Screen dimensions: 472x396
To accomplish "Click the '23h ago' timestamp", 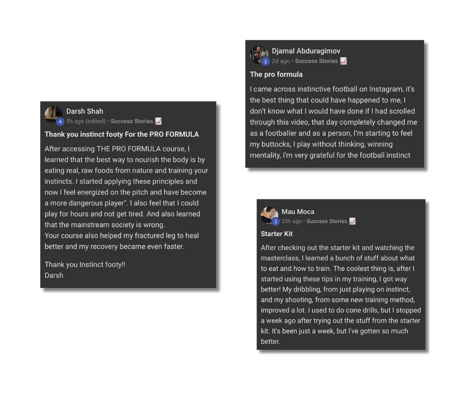I will [x=292, y=221].
